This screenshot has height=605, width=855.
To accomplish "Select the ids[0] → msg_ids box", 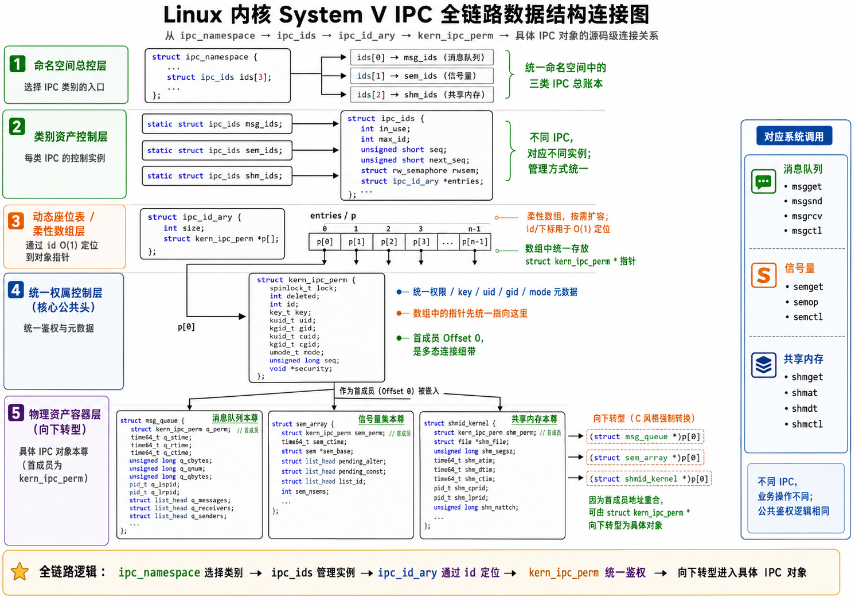I will click(x=421, y=57).
